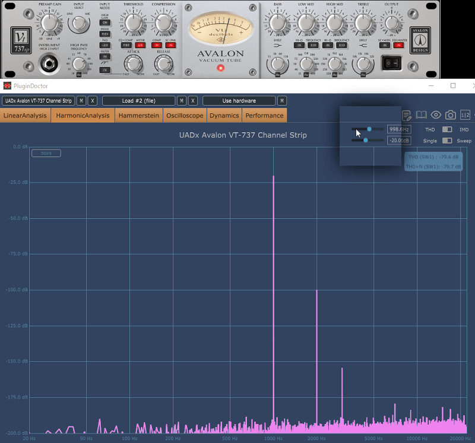
Task: Click the Input Select Line/Mic knob
Action: 79,23
